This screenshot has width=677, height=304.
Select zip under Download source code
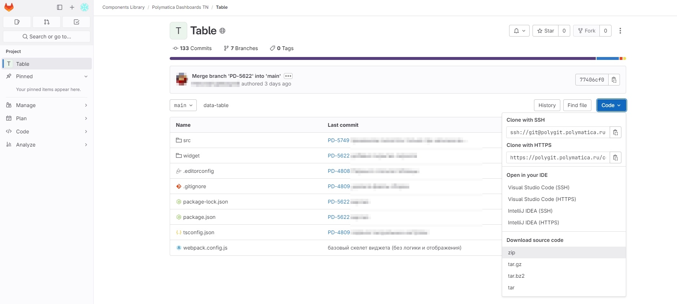point(512,252)
